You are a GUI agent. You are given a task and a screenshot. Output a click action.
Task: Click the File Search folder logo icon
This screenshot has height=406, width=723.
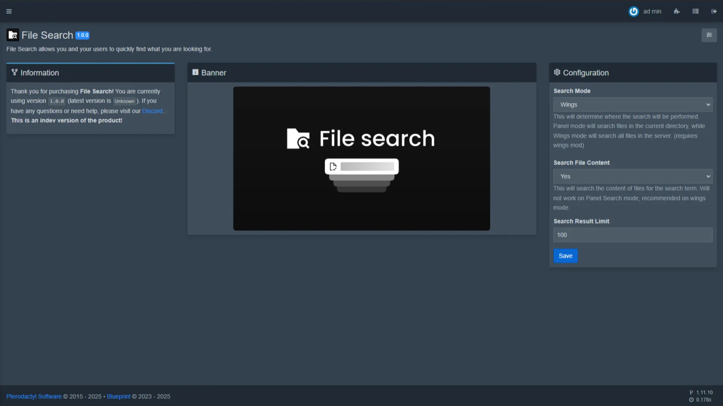pos(13,35)
